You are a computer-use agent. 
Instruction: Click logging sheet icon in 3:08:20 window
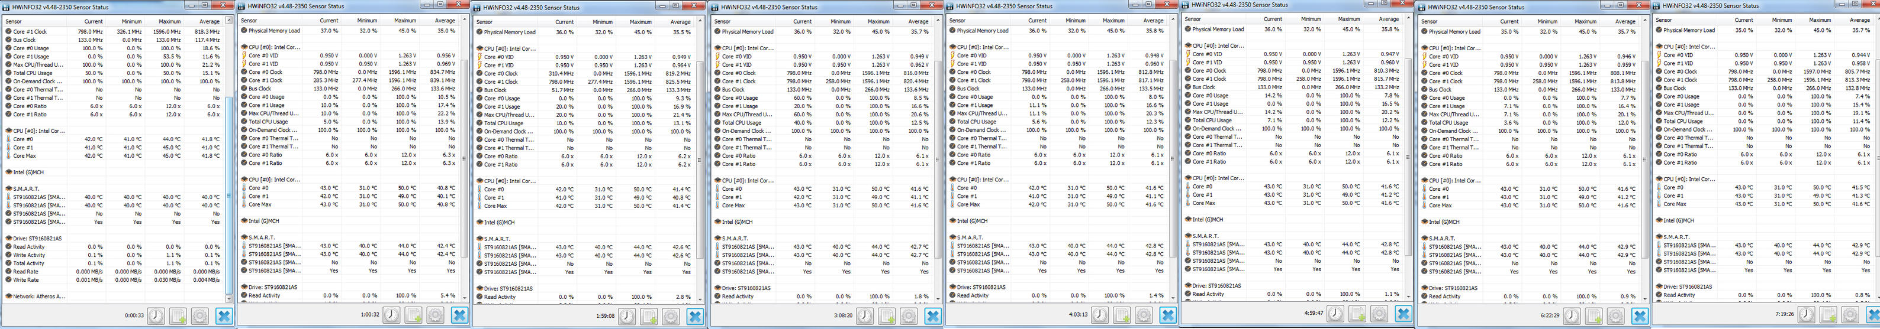[887, 315]
